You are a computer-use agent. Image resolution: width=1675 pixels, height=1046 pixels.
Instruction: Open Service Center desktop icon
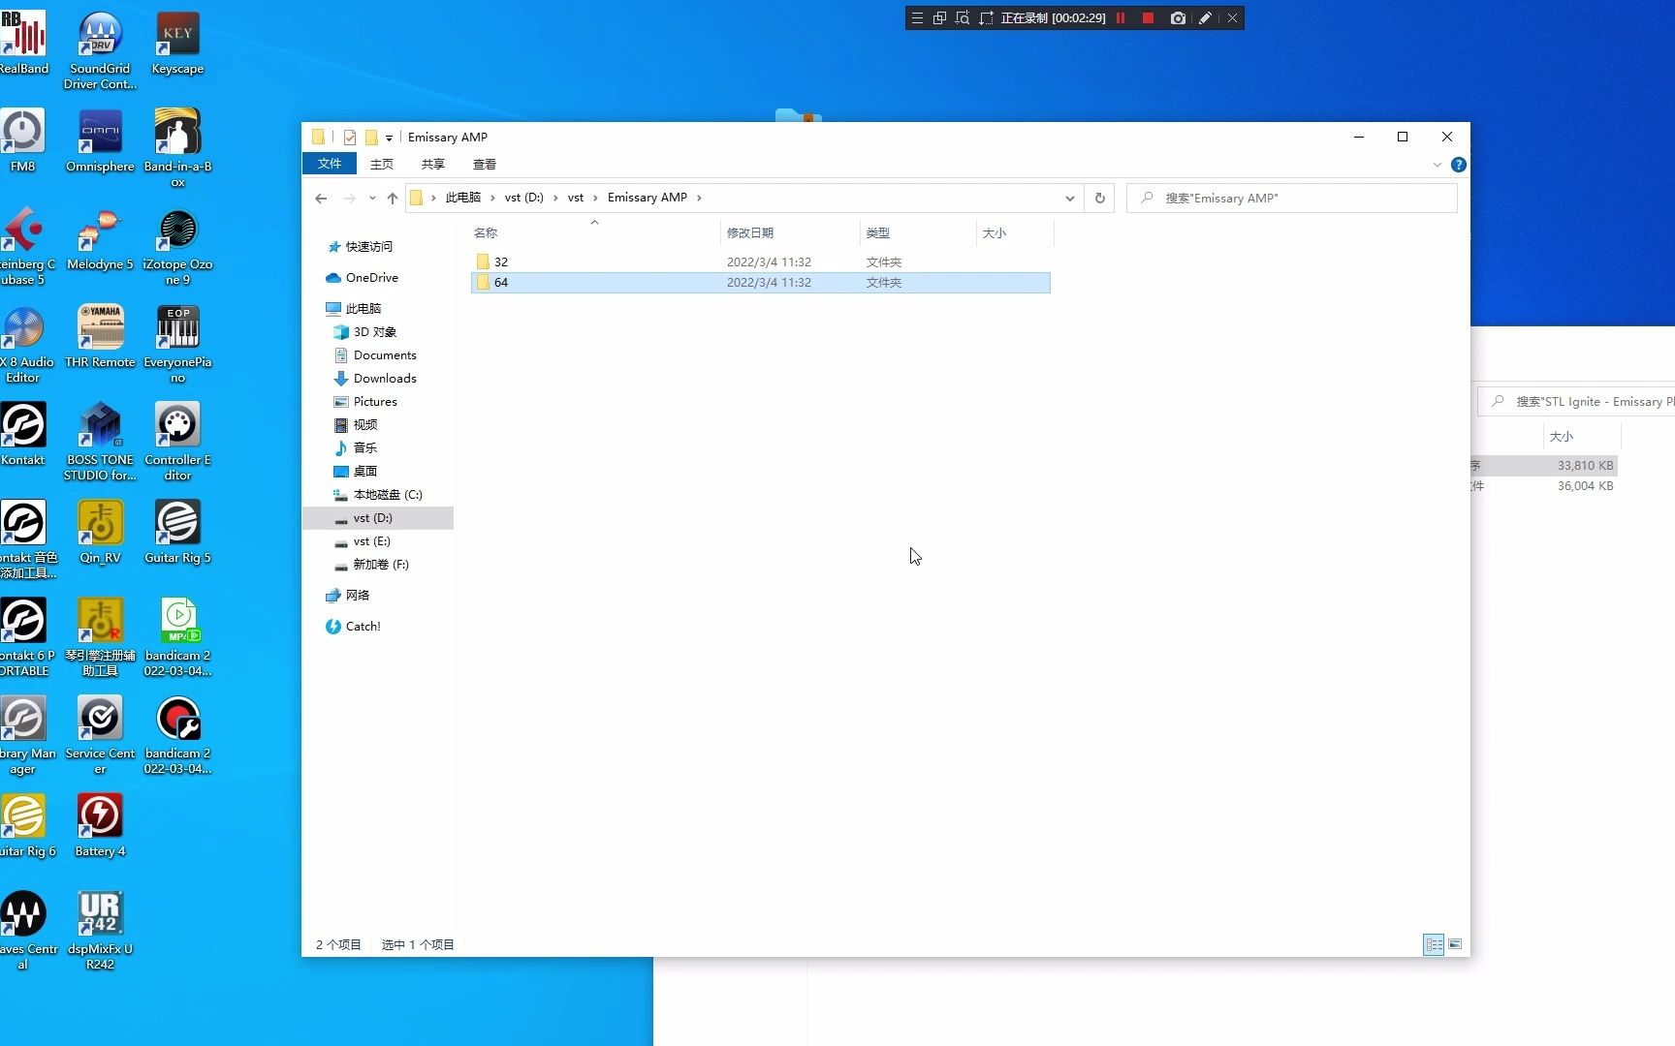[100, 735]
